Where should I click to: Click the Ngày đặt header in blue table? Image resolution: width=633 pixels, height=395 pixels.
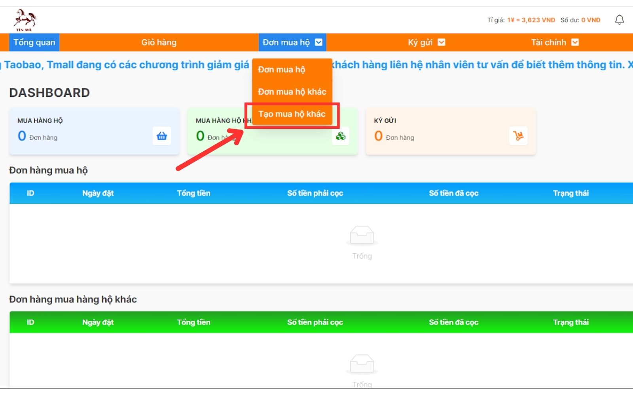(x=98, y=193)
